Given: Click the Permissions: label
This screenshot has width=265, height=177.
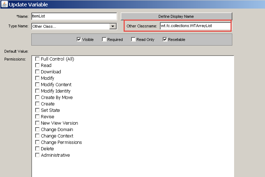Looking at the screenshot, I should click(x=15, y=59).
